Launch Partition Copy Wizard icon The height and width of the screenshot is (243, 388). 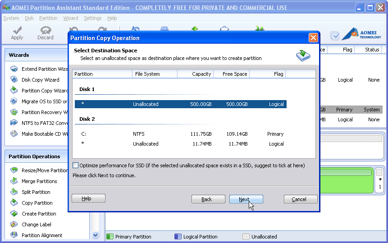tap(14, 90)
